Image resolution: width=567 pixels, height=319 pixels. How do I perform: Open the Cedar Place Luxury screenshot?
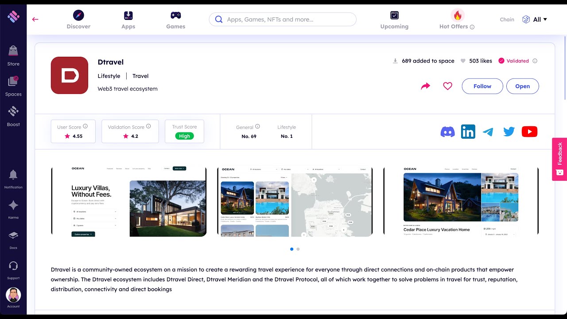pyautogui.click(x=461, y=202)
